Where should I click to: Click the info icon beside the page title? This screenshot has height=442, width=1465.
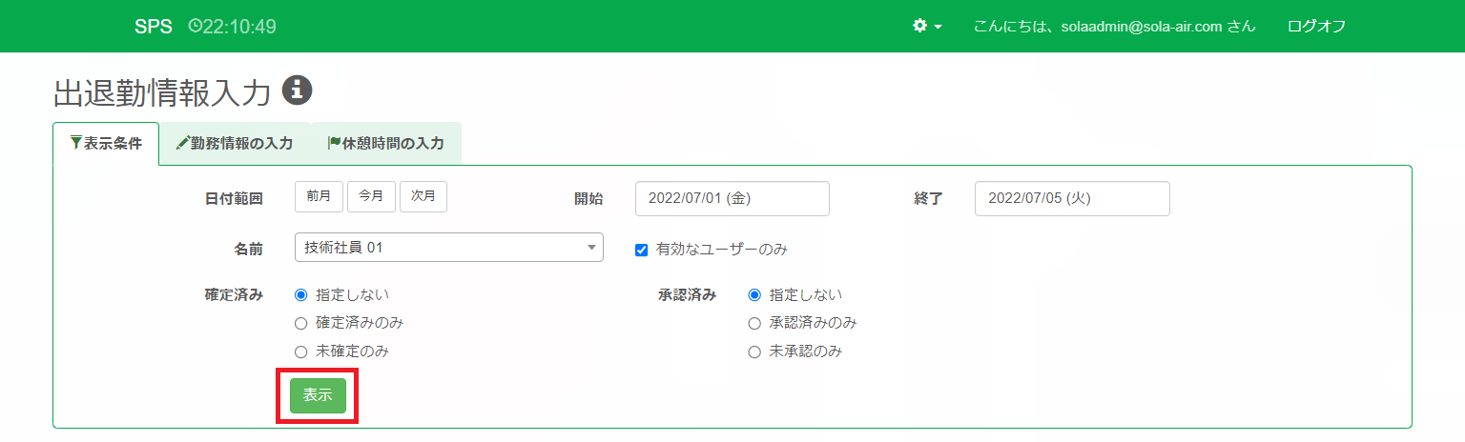point(298,90)
